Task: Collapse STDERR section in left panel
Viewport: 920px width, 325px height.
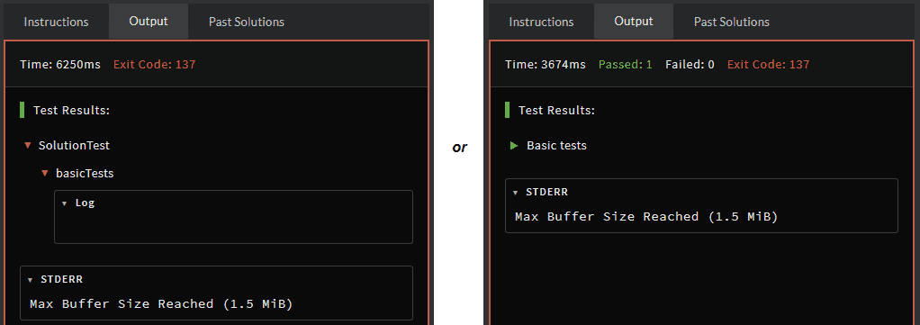Action: click(31, 279)
